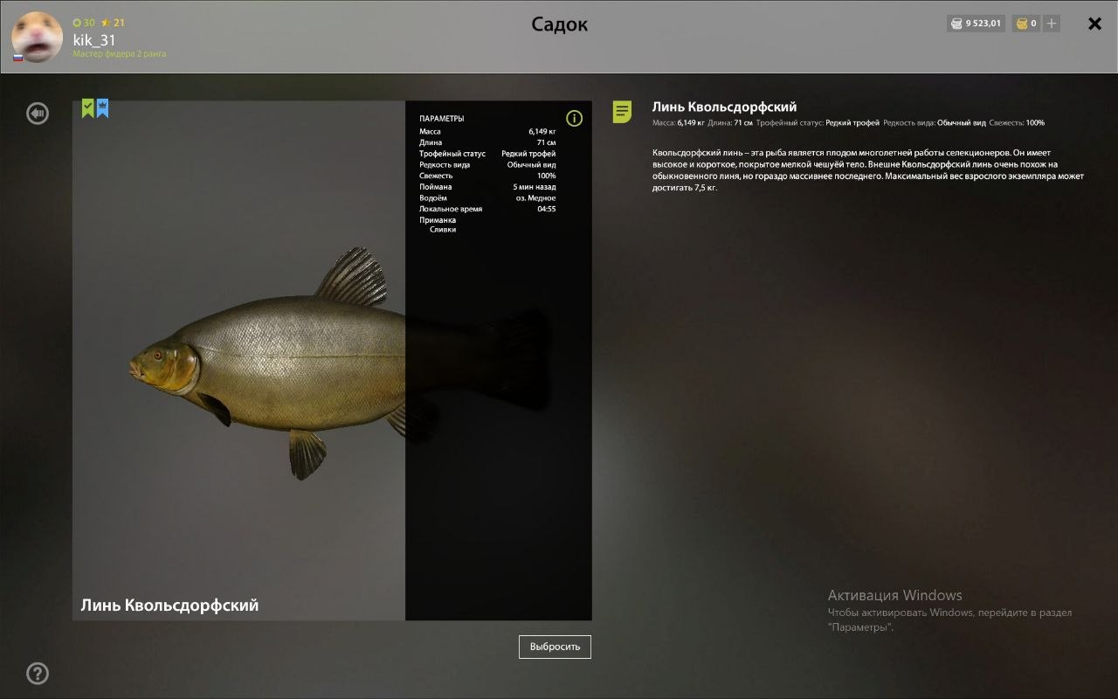This screenshot has width=1118, height=699.
Task: Click the оз. Медное water body value
Action: pos(535,198)
